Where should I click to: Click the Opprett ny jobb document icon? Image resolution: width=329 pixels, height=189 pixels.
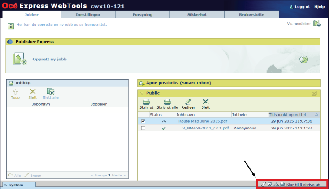(20, 59)
